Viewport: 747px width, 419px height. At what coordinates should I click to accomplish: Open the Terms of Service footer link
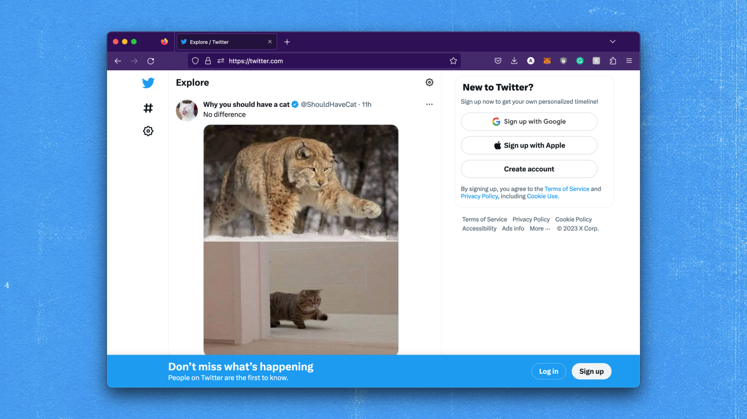coord(484,219)
